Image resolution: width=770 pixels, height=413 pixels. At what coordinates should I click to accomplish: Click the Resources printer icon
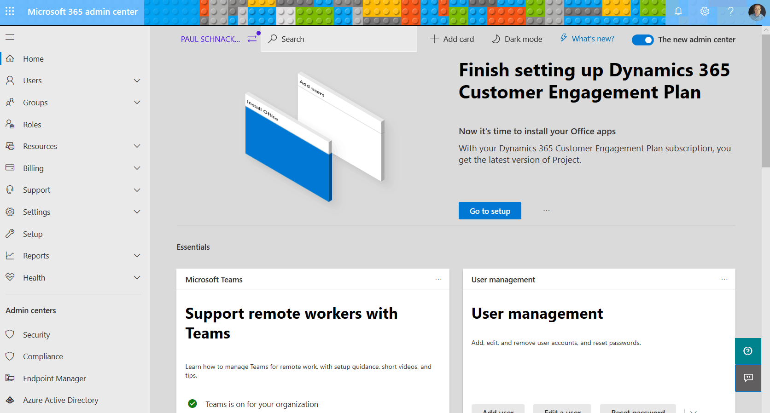point(10,146)
